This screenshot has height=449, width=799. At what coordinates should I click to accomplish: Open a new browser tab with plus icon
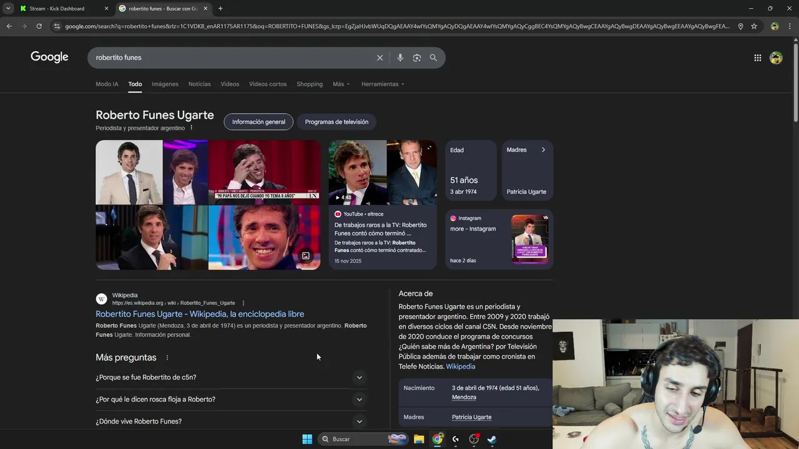(220, 8)
